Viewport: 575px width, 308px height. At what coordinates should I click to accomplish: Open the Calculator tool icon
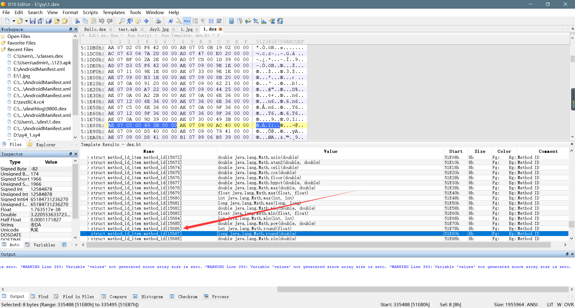click(231, 21)
